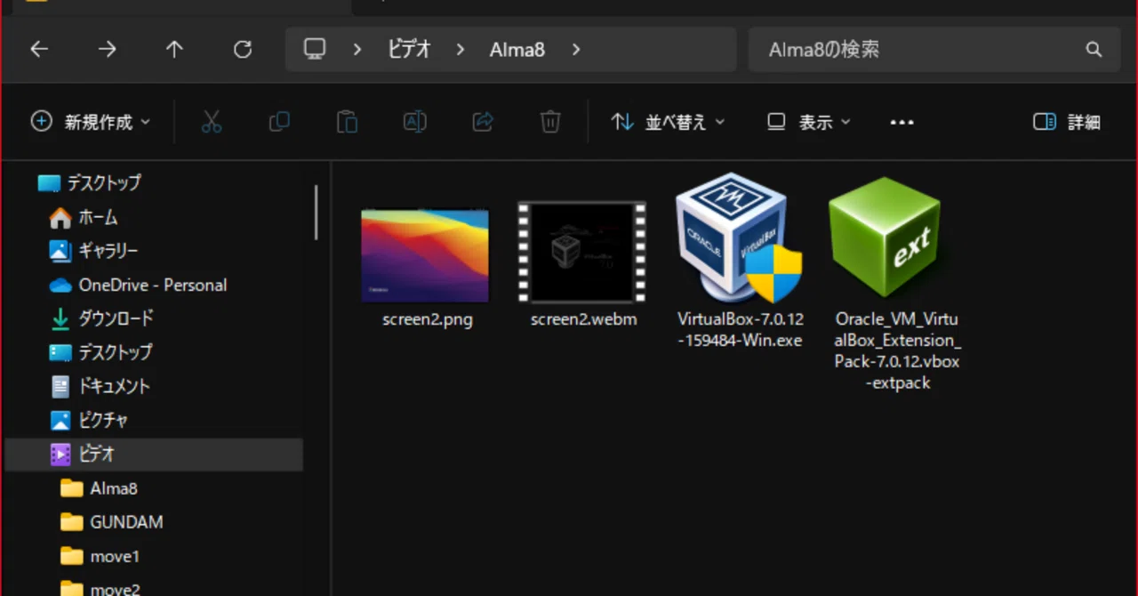Expand chevron after PC icon in address bar

357,50
